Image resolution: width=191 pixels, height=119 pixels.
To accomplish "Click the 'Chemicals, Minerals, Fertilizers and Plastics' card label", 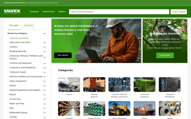I will tap(119, 96).
